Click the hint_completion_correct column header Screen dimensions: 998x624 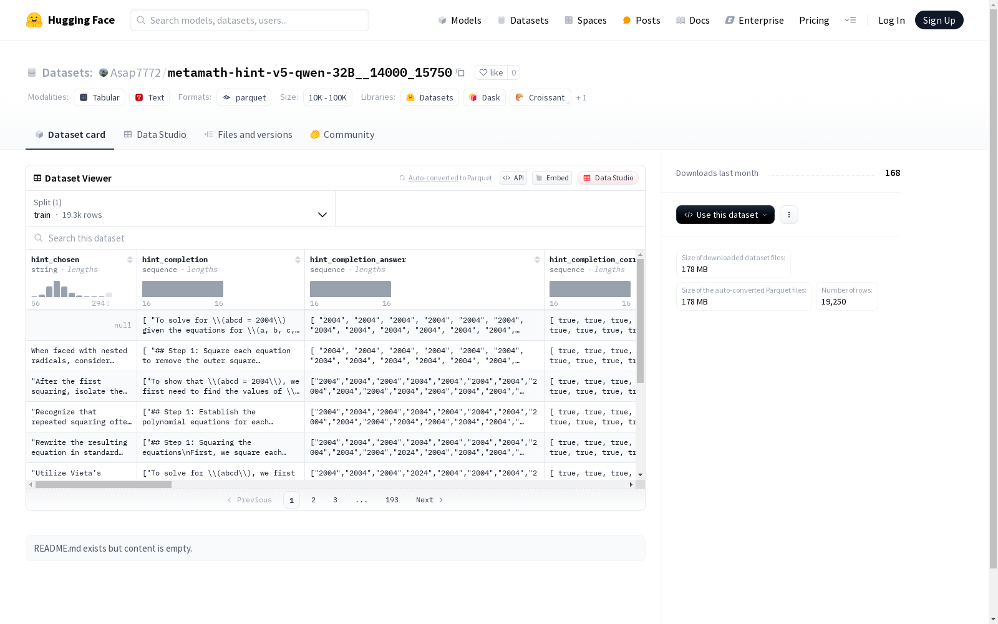click(593, 260)
